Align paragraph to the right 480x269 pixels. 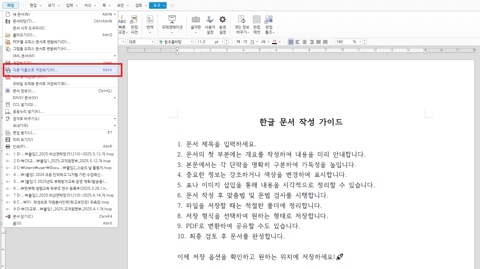tap(312, 42)
